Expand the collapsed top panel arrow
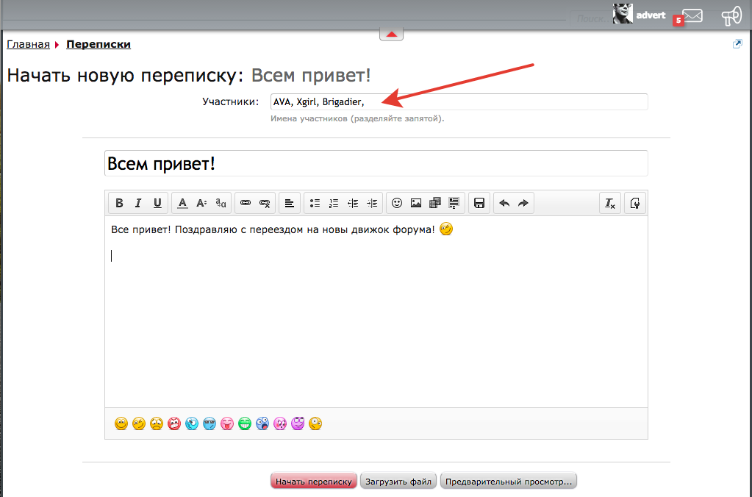The image size is (752, 497). pyautogui.click(x=391, y=34)
